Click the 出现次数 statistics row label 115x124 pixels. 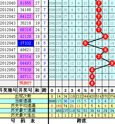coord(23,96)
